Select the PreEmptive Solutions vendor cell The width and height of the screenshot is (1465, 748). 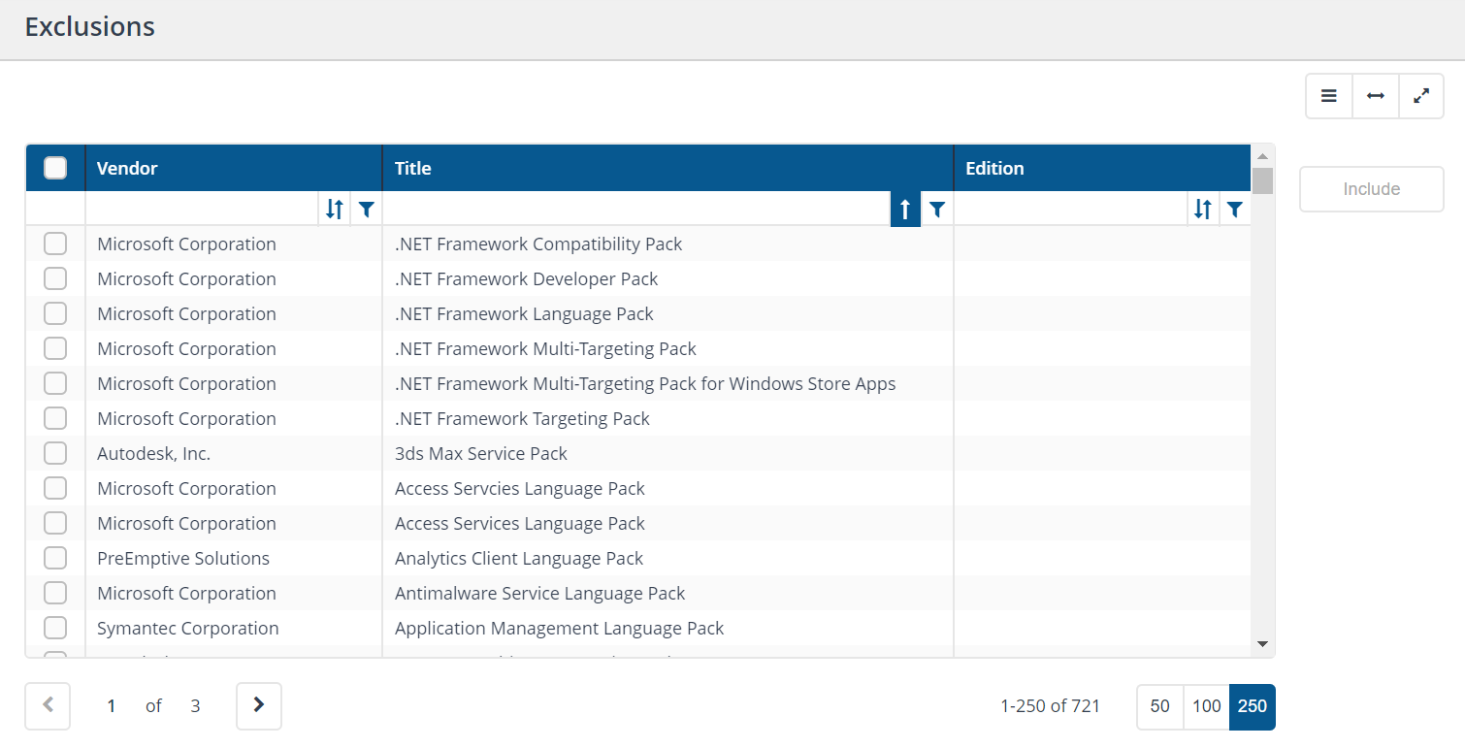point(234,558)
